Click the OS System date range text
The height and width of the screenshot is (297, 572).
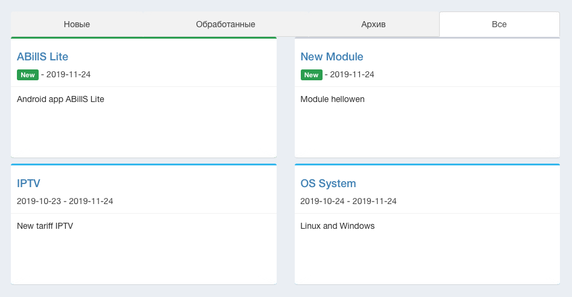point(348,202)
